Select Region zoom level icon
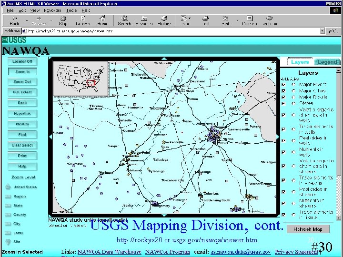Image resolution: width=343 pixels, height=257 pixels. point(8,197)
